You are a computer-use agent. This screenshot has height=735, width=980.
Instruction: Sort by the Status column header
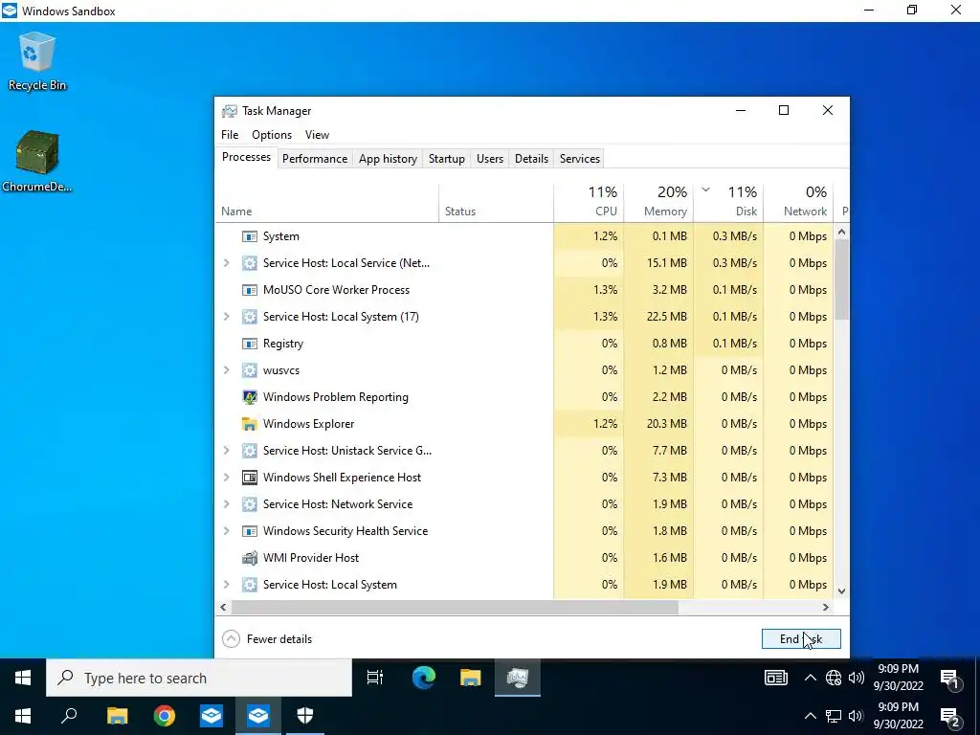pyautogui.click(x=497, y=202)
